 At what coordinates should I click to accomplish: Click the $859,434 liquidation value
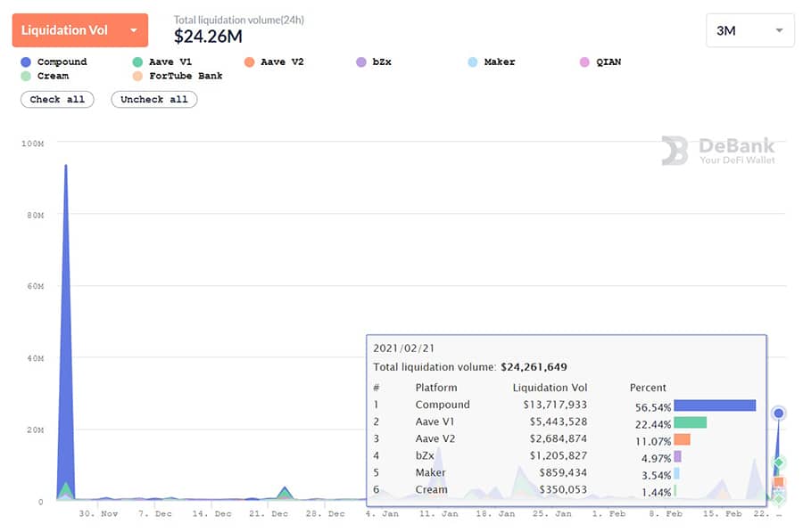(x=563, y=472)
